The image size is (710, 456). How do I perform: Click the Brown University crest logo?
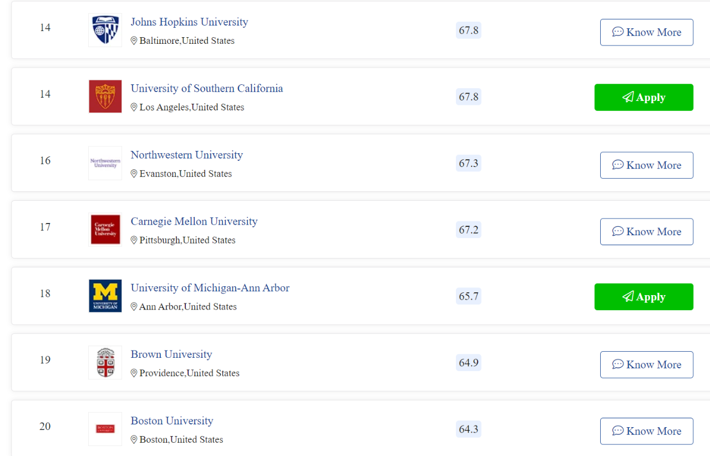point(105,362)
